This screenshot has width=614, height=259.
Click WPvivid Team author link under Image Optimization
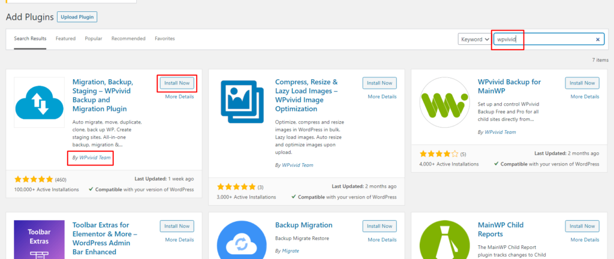tap(297, 165)
